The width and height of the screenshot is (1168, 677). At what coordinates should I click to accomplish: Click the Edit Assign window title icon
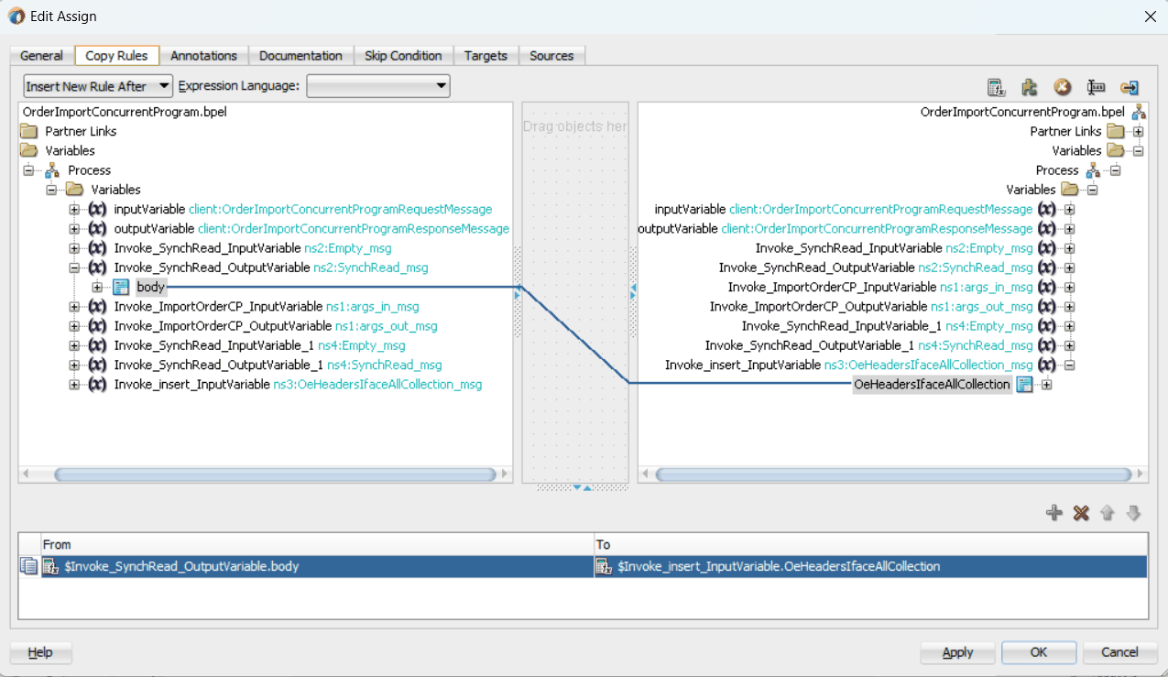pos(16,16)
